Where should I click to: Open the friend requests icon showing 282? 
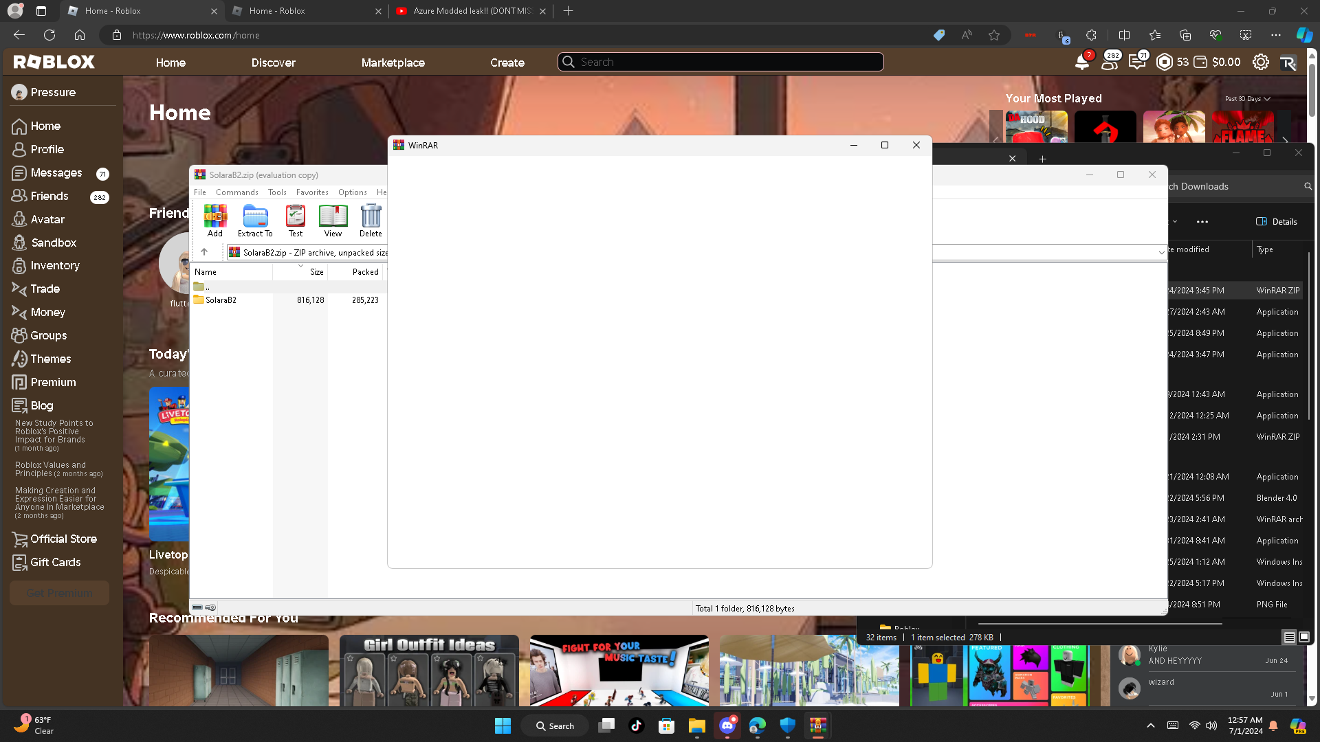[1110, 62]
